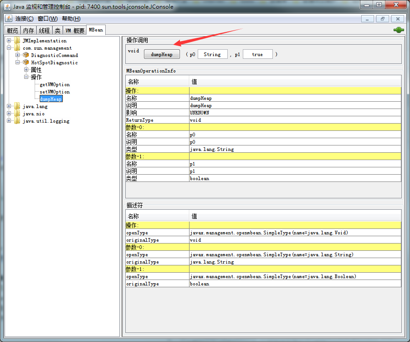Expand the java.lang node
Viewport: 410px width, 342px height.
click(9, 106)
